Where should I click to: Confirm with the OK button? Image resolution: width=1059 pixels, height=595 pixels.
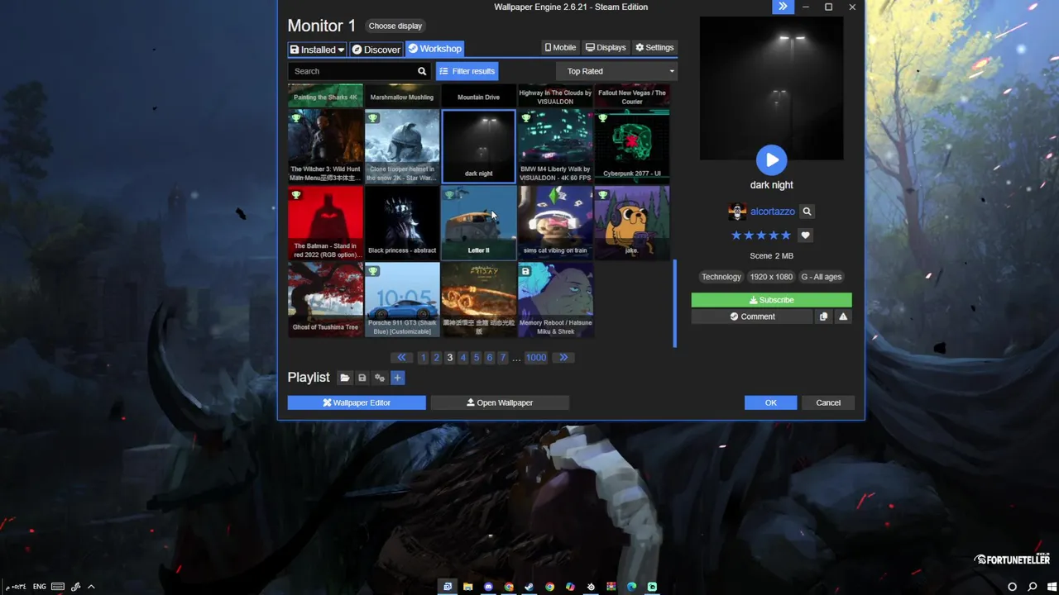(770, 402)
